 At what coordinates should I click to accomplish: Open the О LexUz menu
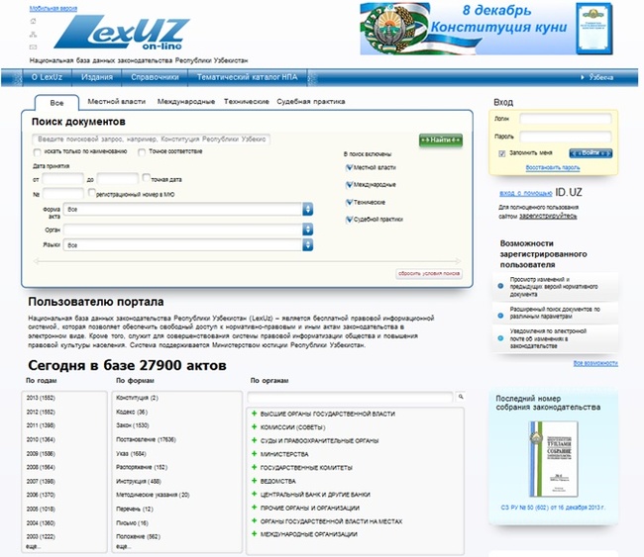(47, 77)
